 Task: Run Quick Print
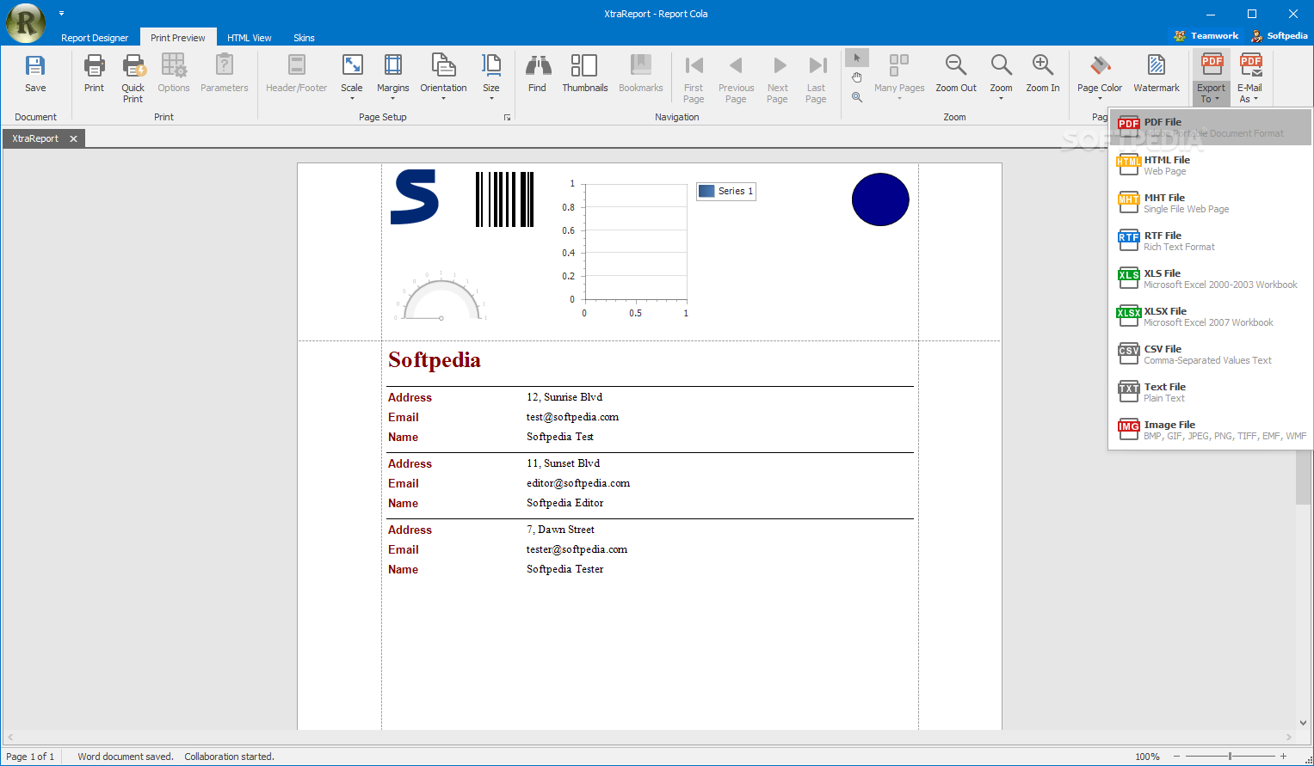coord(133,79)
